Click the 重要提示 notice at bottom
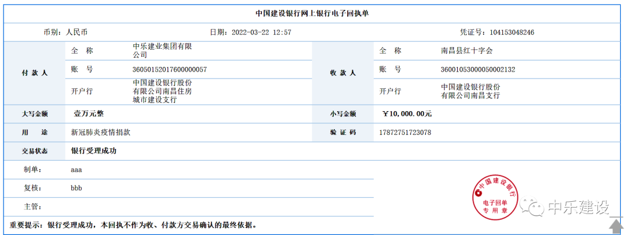 (x=133, y=225)
